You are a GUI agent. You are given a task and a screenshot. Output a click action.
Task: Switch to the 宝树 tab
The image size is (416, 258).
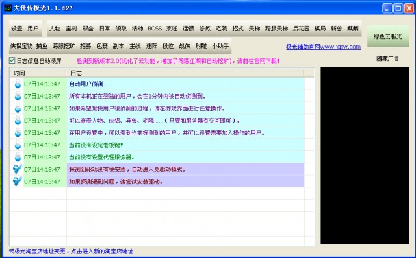pos(71,29)
